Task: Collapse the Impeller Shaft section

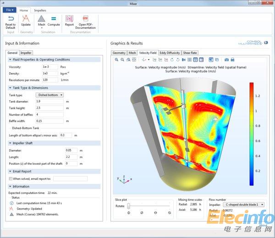Action: point(10,143)
